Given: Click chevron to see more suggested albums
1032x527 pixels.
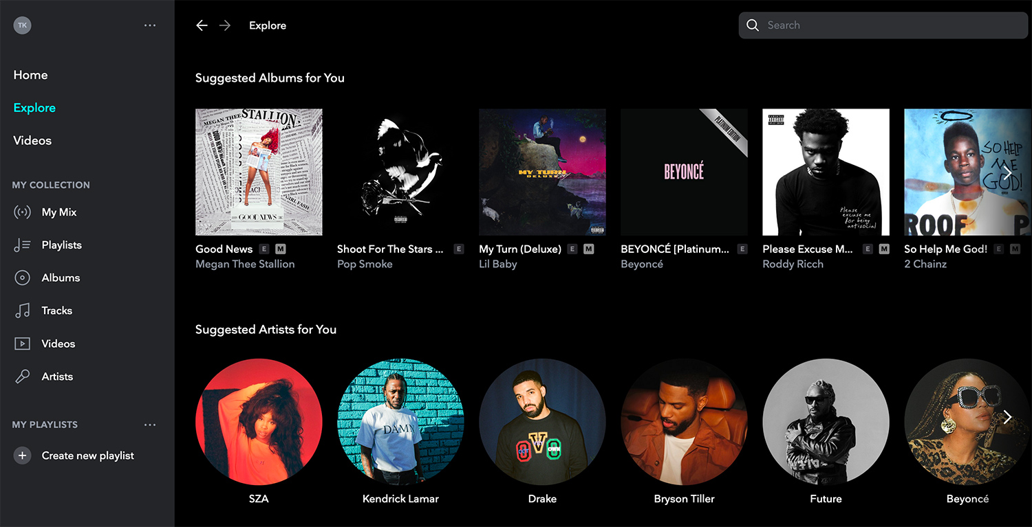Looking at the screenshot, I should pyautogui.click(x=1007, y=172).
